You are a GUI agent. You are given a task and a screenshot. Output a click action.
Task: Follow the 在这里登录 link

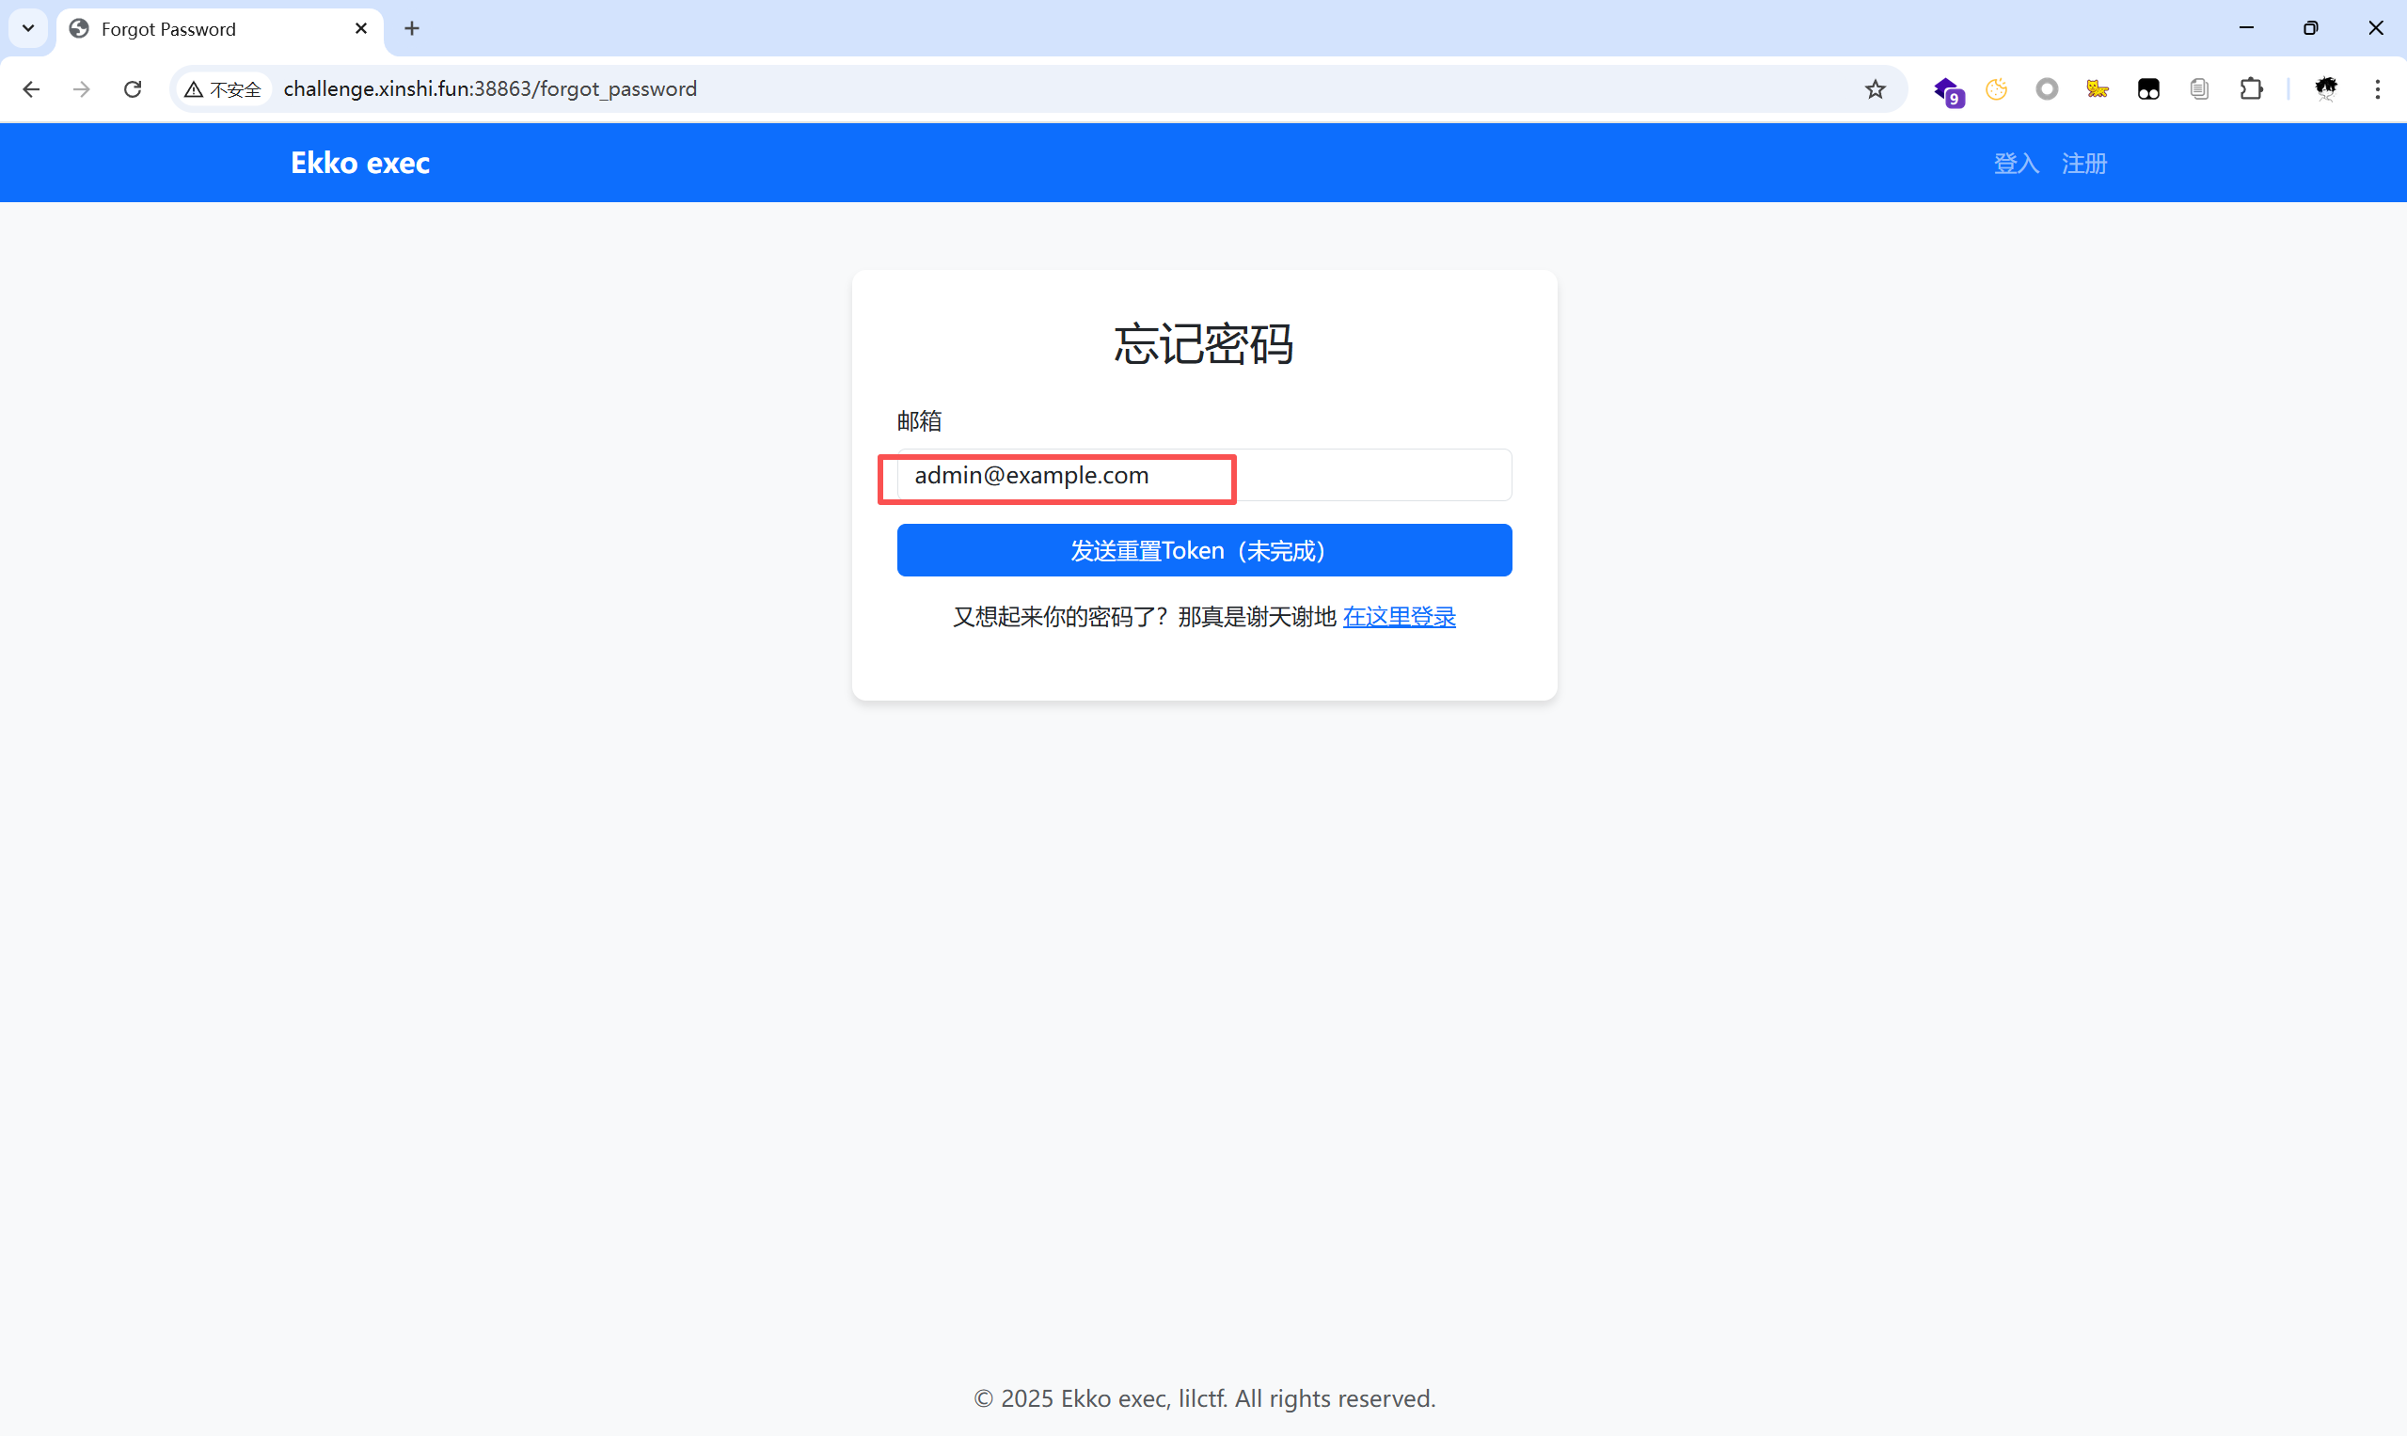[1399, 616]
